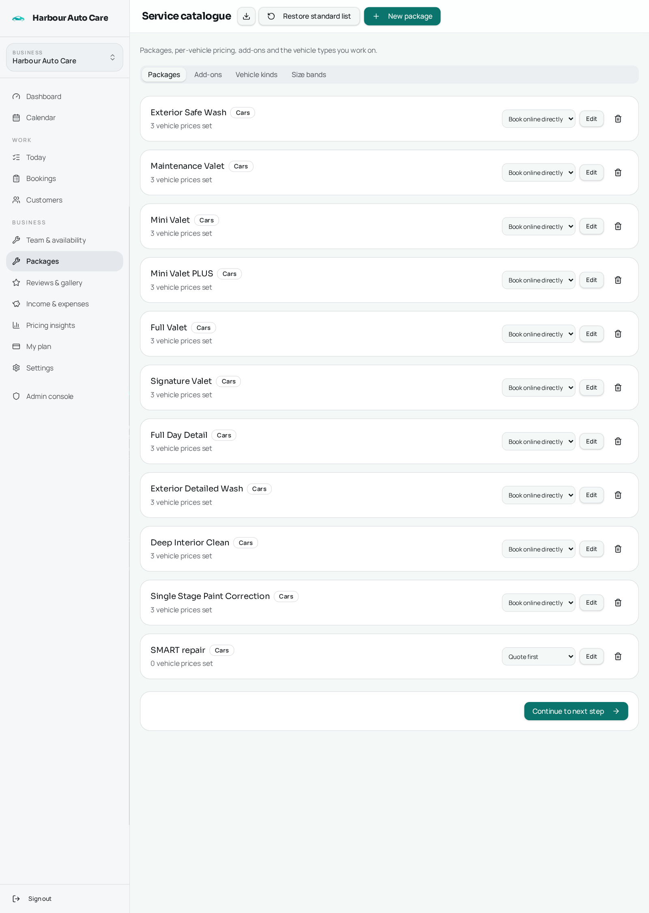Go to Reviews & gallery
Viewport: 649px width, 913px height.
click(x=64, y=283)
